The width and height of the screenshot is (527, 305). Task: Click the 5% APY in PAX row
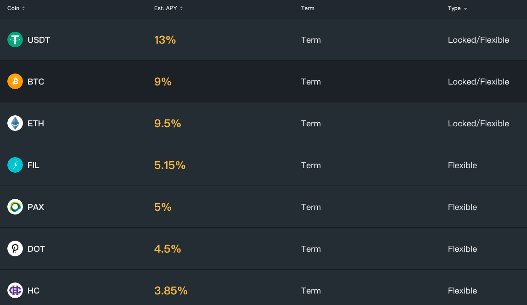[x=163, y=207]
